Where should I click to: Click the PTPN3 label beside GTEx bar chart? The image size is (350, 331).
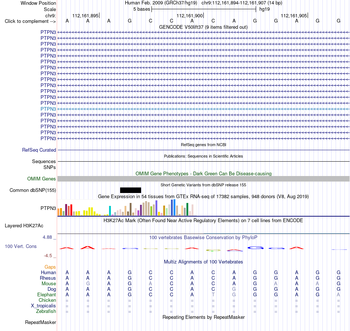pos(48,208)
